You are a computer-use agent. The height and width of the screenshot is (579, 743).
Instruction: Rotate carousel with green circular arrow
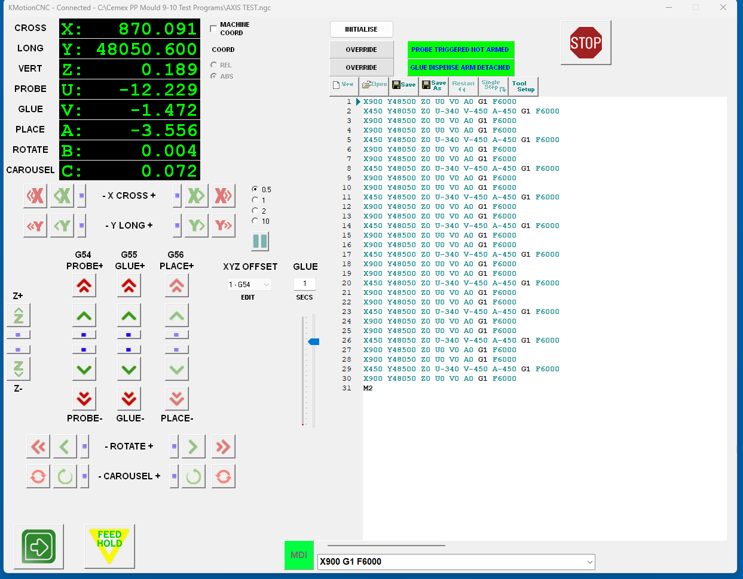65,476
